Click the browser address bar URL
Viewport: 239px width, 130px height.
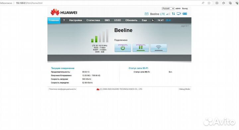click(29, 3)
